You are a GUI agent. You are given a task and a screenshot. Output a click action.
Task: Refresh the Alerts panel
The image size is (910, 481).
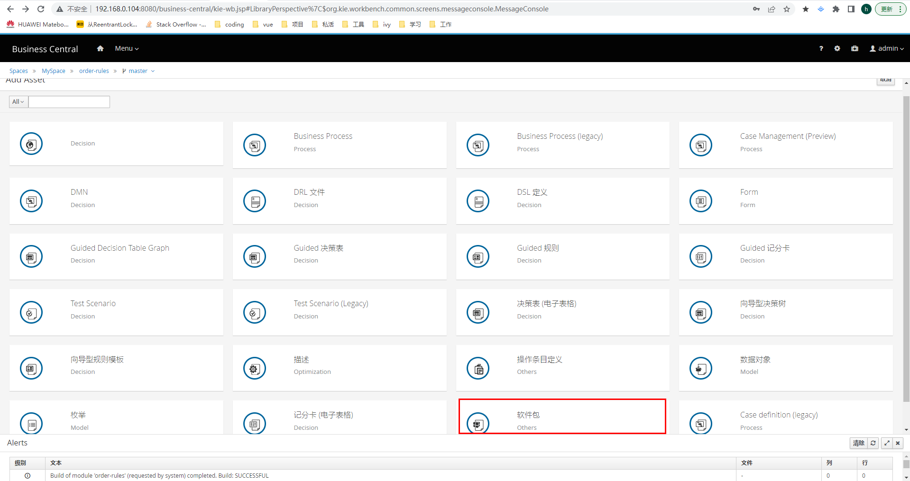click(x=873, y=443)
